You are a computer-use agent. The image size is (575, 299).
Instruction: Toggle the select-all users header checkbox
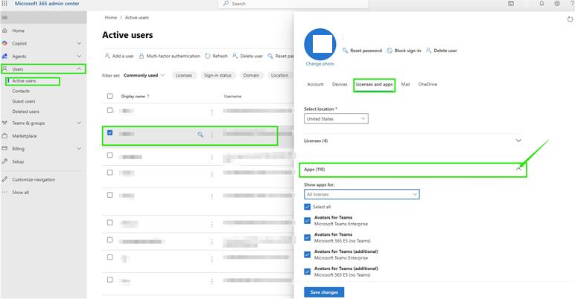pos(110,96)
